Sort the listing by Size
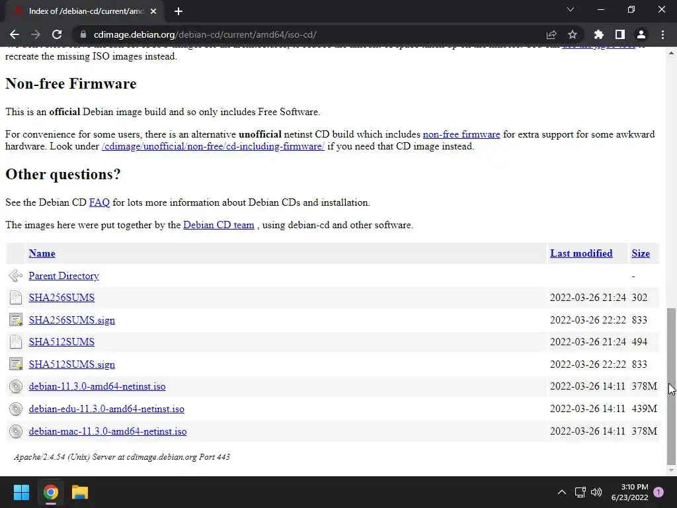677x508 pixels. point(641,253)
